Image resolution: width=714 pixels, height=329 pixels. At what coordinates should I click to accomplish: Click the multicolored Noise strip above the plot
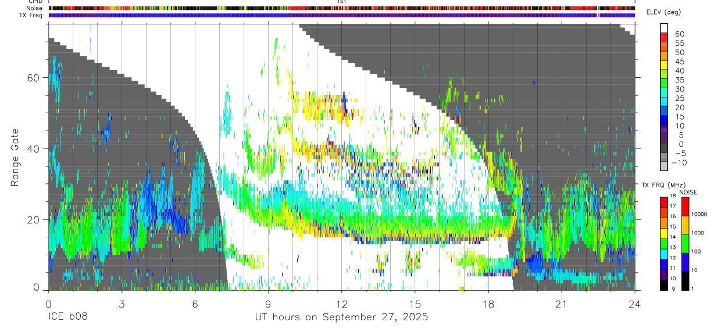point(341,8)
